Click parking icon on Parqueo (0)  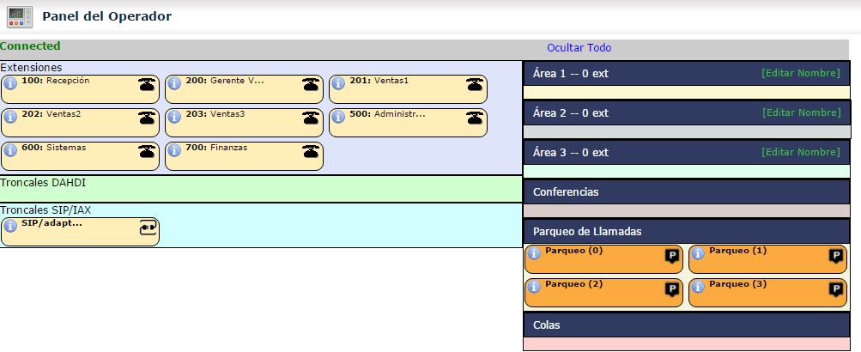click(x=672, y=256)
